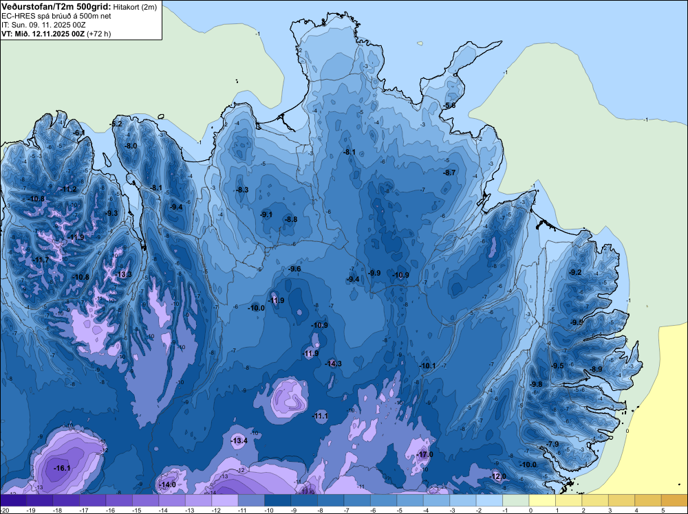Click the '-16' tick label on the color scale
Viewport: 688px width, 514px height.
(x=110, y=511)
